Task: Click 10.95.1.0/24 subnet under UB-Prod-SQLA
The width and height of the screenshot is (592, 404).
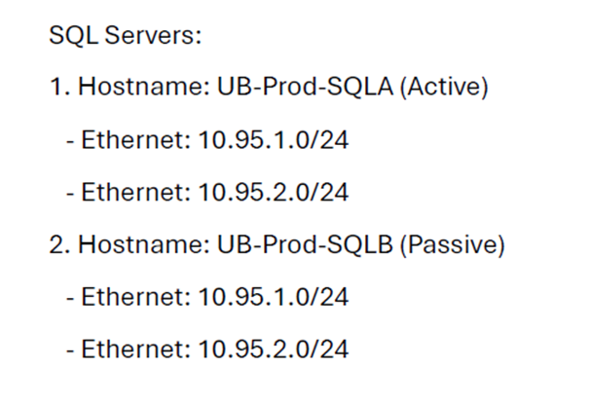Action: [x=271, y=141]
